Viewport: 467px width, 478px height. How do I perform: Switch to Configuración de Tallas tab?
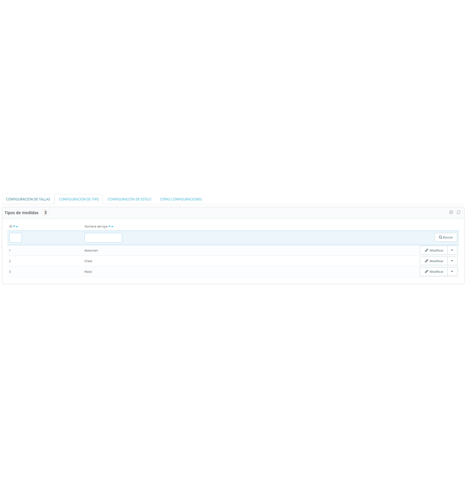tap(28, 199)
